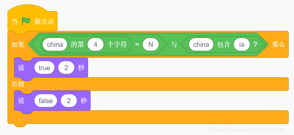Select the purple say 'false' block
Image resolution: width=294 pixels, height=135 pixels.
52,101
